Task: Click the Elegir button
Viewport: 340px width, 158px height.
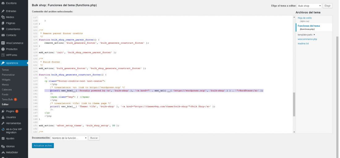Action: pyautogui.click(x=327, y=6)
